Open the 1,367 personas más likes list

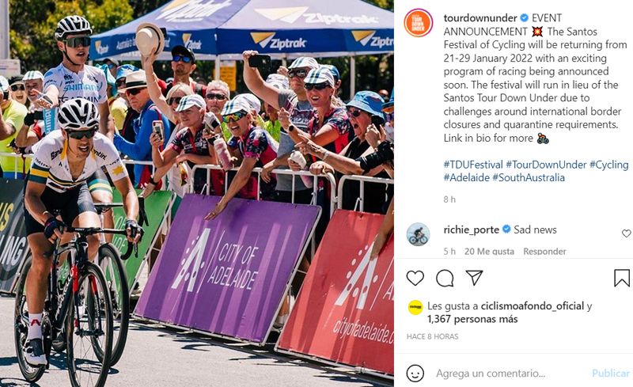(x=472, y=319)
